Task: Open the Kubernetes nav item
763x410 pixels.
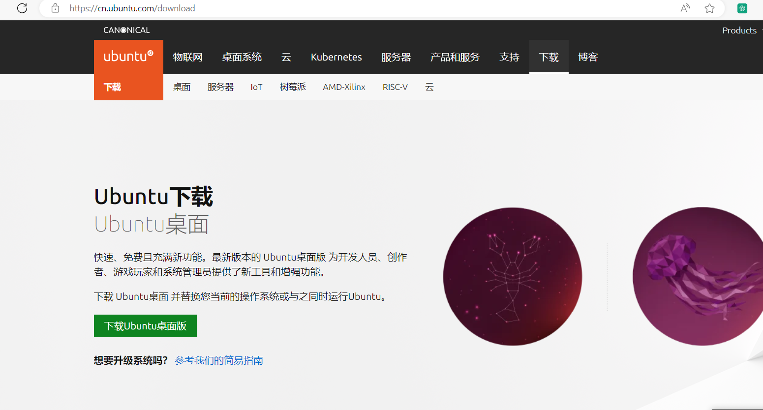Action: [x=336, y=57]
